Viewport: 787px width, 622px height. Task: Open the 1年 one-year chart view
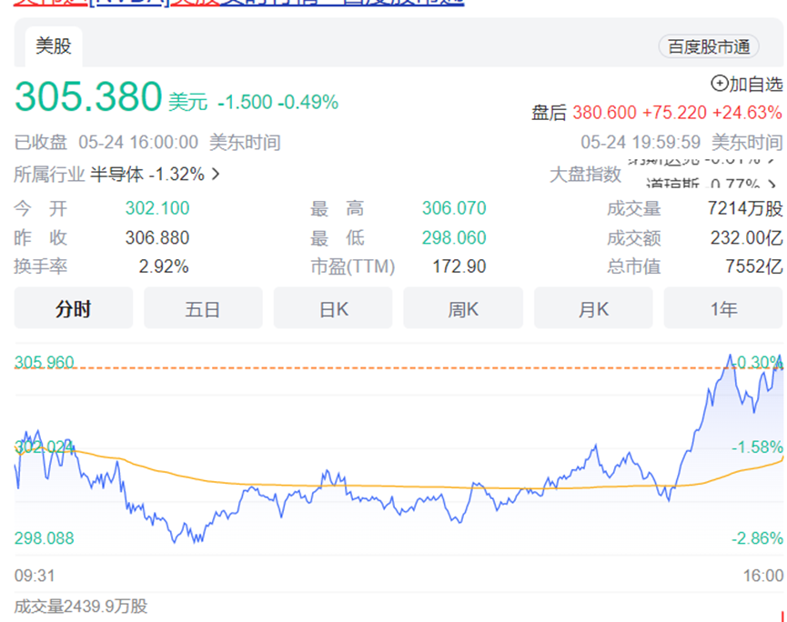coord(722,308)
